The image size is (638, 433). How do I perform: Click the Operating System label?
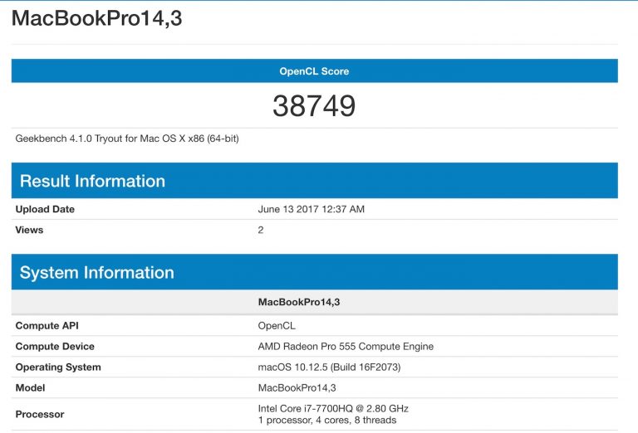click(58, 367)
